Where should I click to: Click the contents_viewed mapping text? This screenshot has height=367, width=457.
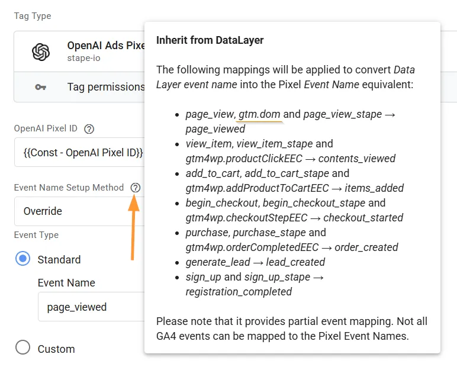[357, 159]
